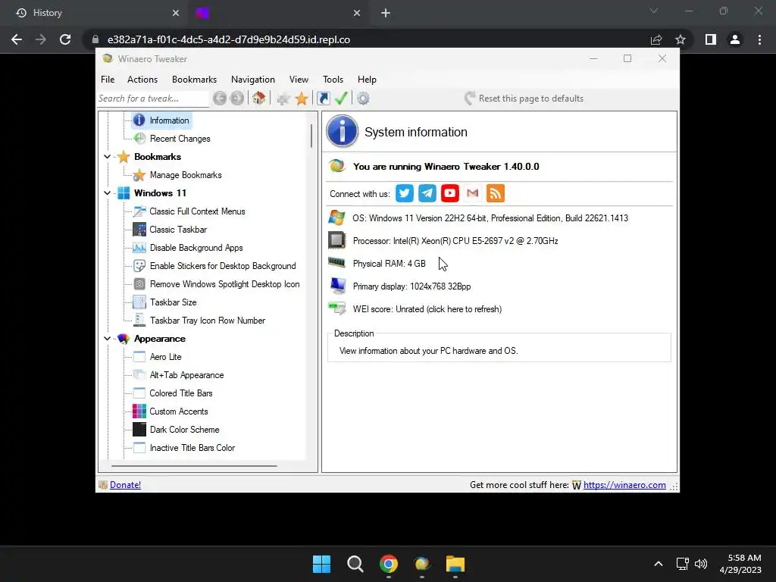Open the View menu

pyautogui.click(x=299, y=79)
